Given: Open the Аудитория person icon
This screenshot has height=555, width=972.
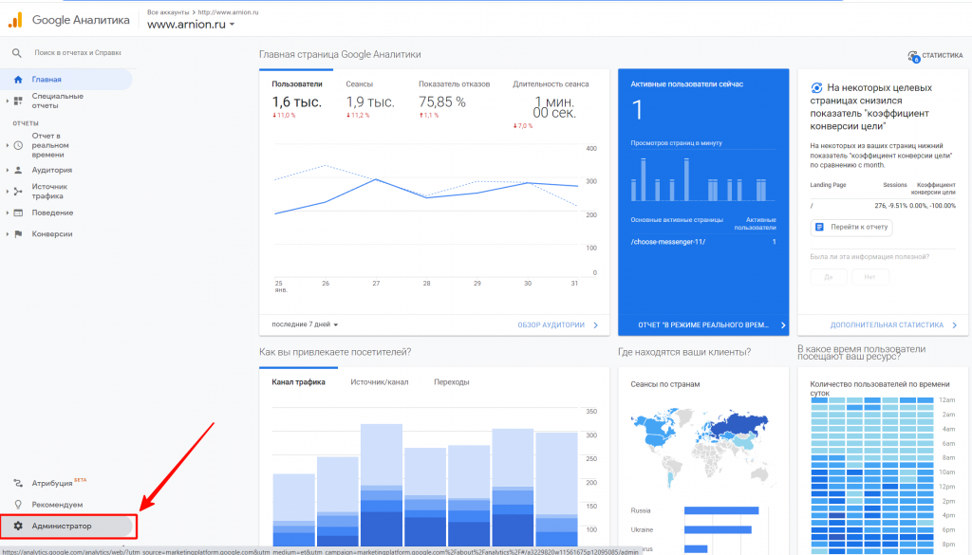Looking at the screenshot, I should click(18, 170).
